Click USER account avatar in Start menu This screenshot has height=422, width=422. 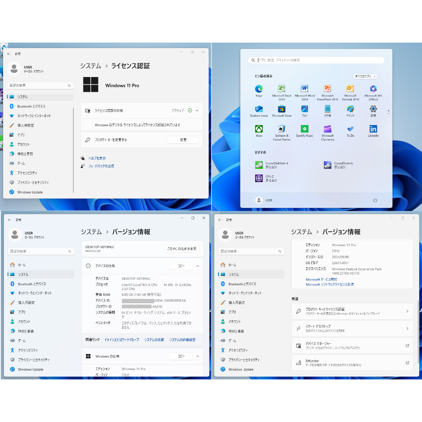pos(259,200)
